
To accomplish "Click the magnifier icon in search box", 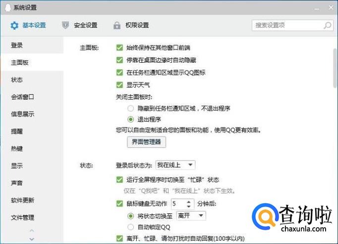I will pos(327,25).
